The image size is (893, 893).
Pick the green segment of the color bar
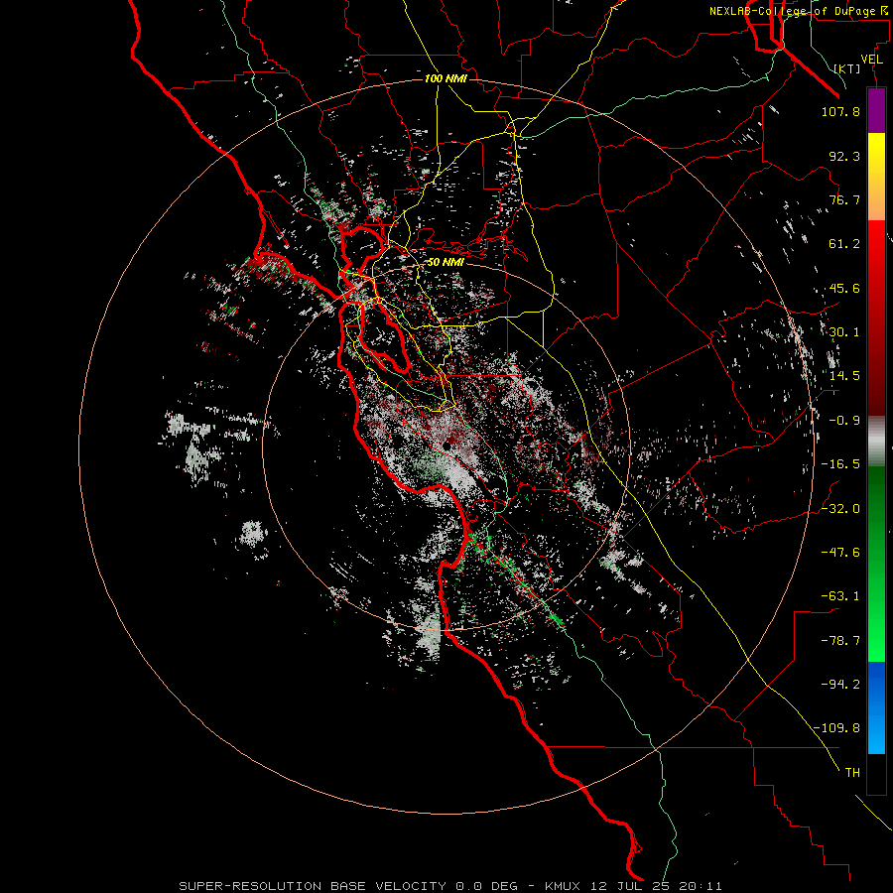(x=876, y=564)
